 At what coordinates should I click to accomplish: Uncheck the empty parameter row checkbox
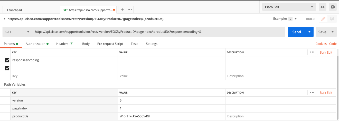7,68
